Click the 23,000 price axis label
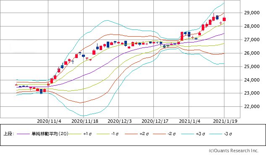 (x=252, y=93)
